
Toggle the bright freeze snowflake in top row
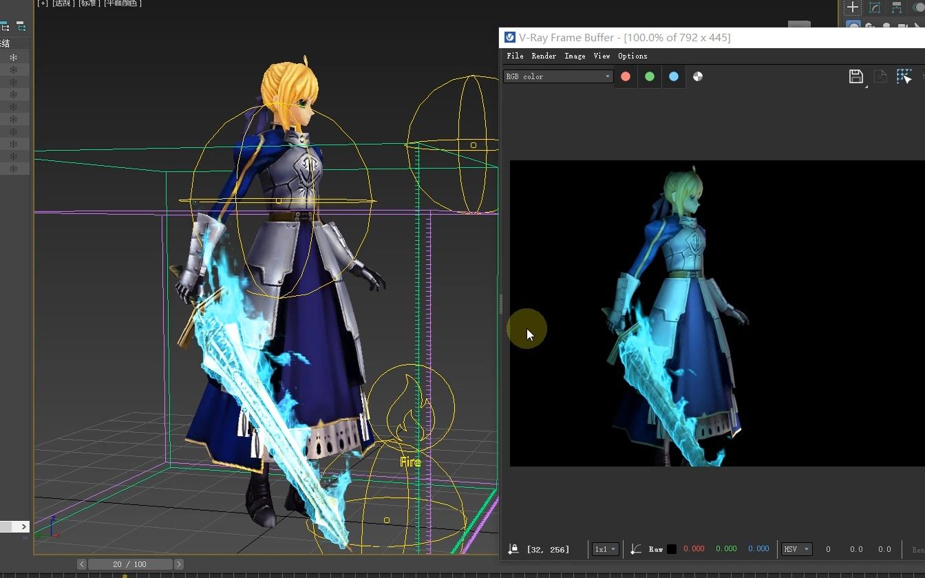click(x=13, y=57)
